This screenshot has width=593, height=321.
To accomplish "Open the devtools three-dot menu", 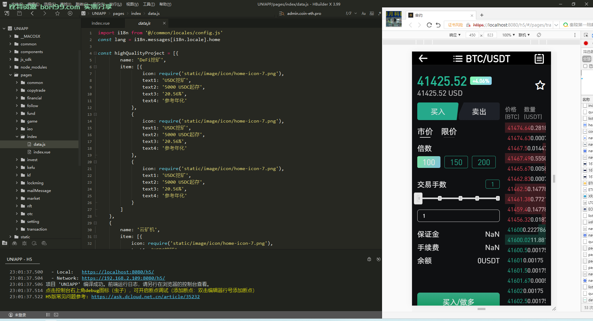I will point(575,35).
